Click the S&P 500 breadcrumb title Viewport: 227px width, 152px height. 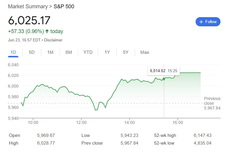(64, 7)
